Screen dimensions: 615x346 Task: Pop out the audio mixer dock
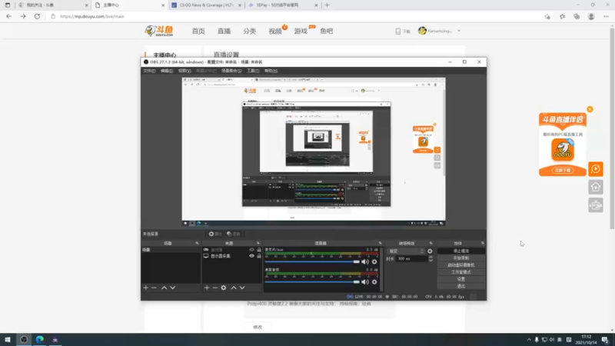click(380, 243)
